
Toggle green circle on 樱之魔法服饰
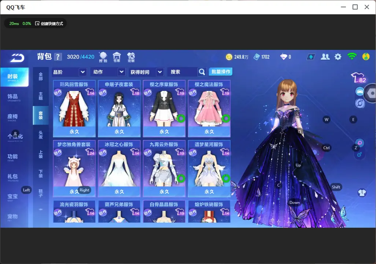tap(226, 118)
